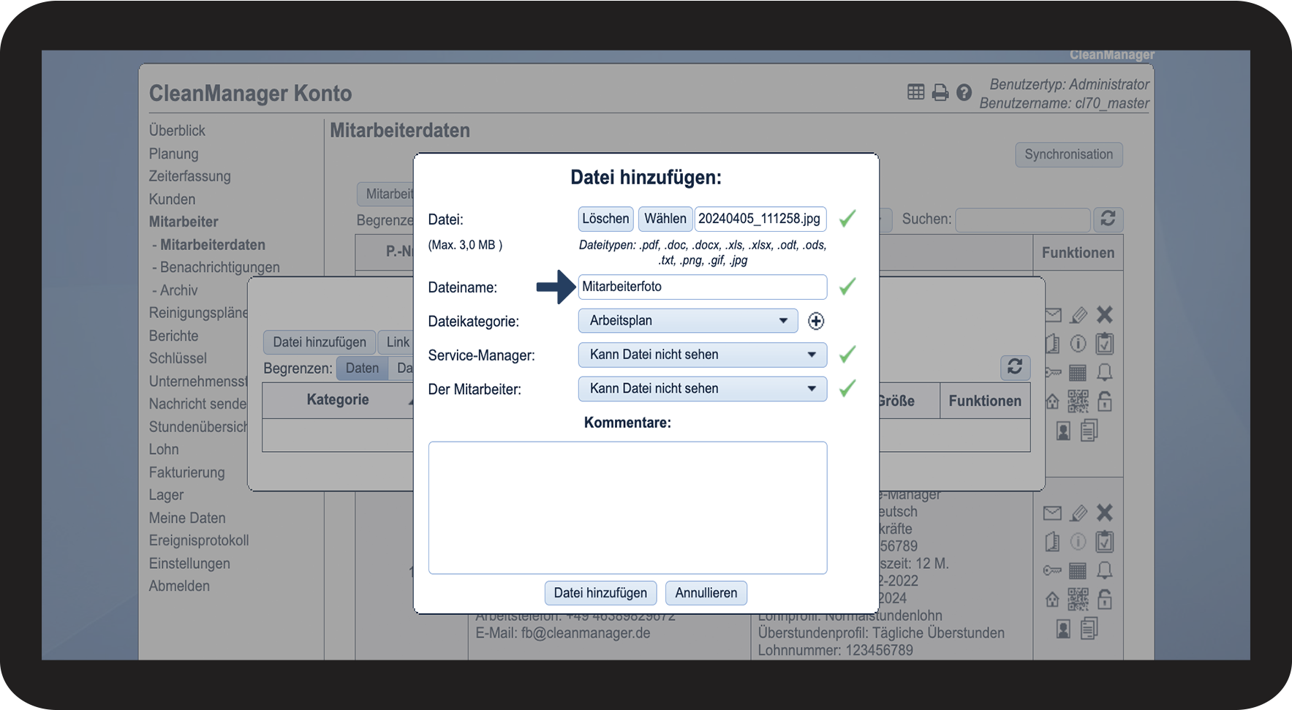Open the Archiv submenu item
This screenshot has width=1292, height=710.
[x=179, y=290]
